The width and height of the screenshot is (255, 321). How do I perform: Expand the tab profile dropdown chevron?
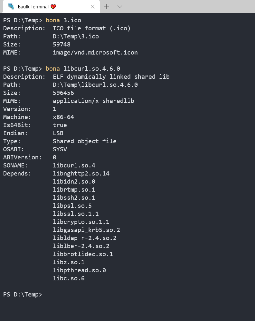120,6
